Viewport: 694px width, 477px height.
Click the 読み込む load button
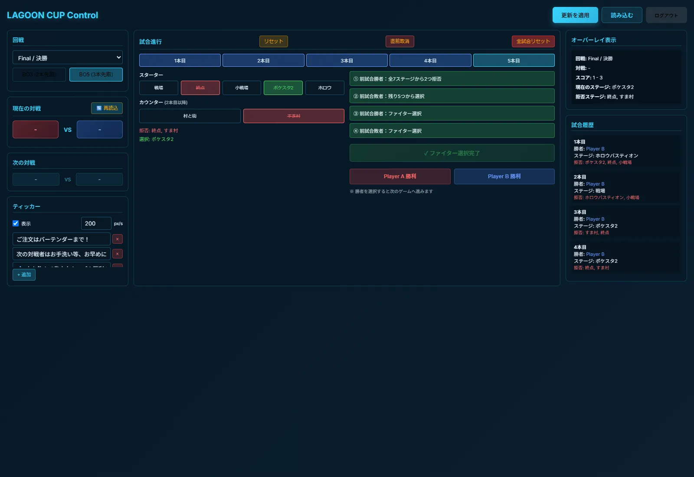coord(622,15)
